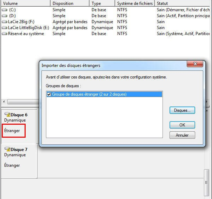
Task: Click the vertical scrollbar in disk pane
Action: pyautogui.click(x=207, y=182)
